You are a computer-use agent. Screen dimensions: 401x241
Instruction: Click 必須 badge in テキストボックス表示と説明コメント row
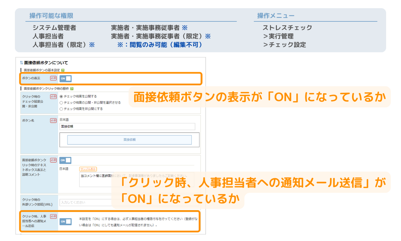click(53, 160)
